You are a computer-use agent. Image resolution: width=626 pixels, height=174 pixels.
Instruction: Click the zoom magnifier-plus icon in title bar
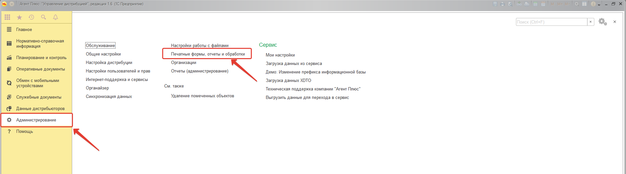click(x=577, y=4)
